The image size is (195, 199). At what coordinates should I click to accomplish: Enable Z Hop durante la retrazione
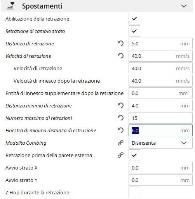pos(134,192)
